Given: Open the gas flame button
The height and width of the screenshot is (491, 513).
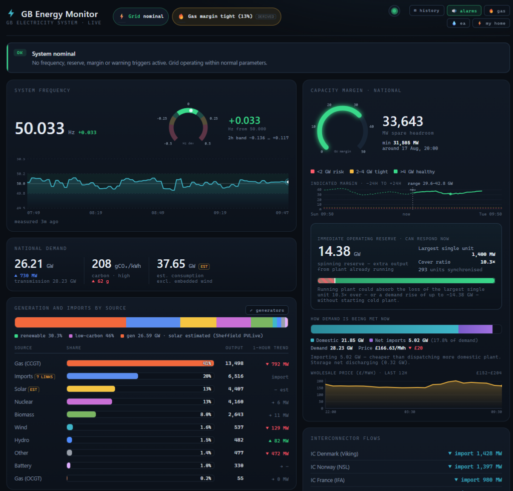Looking at the screenshot, I should coord(496,11).
